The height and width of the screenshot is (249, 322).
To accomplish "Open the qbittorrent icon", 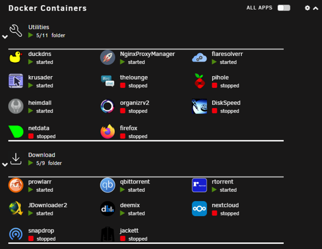I will [x=108, y=185].
